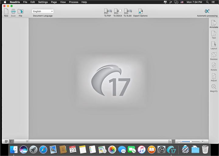Viewport: 219px width, 156px height.
Task: Open the Help menu
Action: tap(84, 2)
